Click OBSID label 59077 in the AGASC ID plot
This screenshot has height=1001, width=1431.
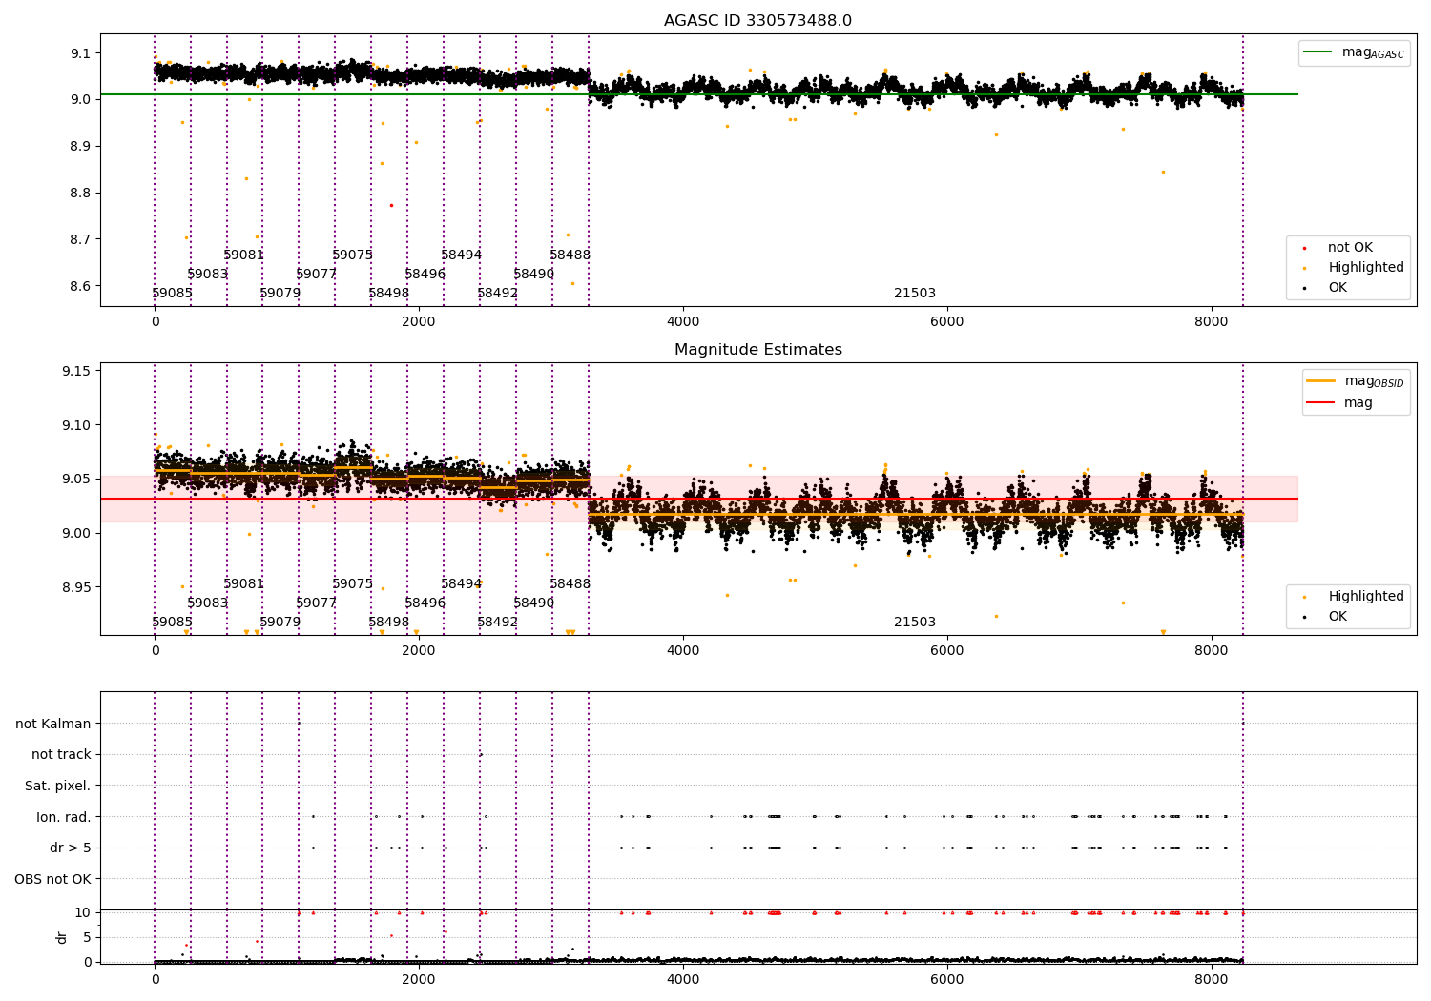(317, 274)
